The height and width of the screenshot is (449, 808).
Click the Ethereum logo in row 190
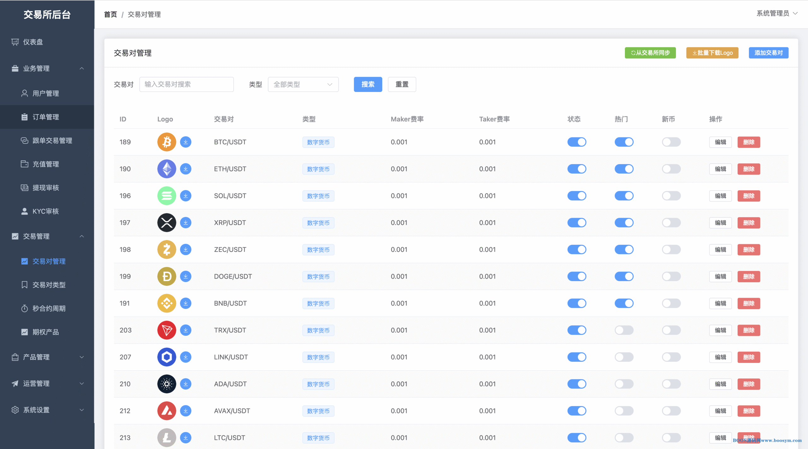(x=167, y=169)
